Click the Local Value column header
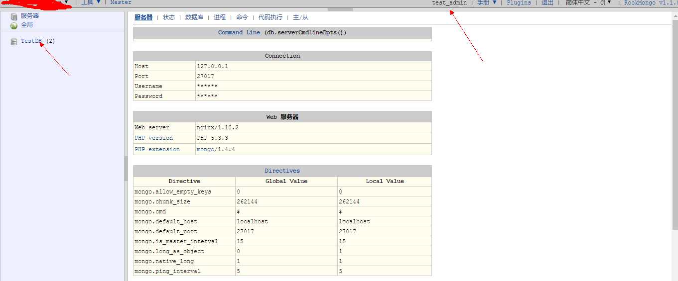Screen dimensions: 678x281 pos(385,182)
